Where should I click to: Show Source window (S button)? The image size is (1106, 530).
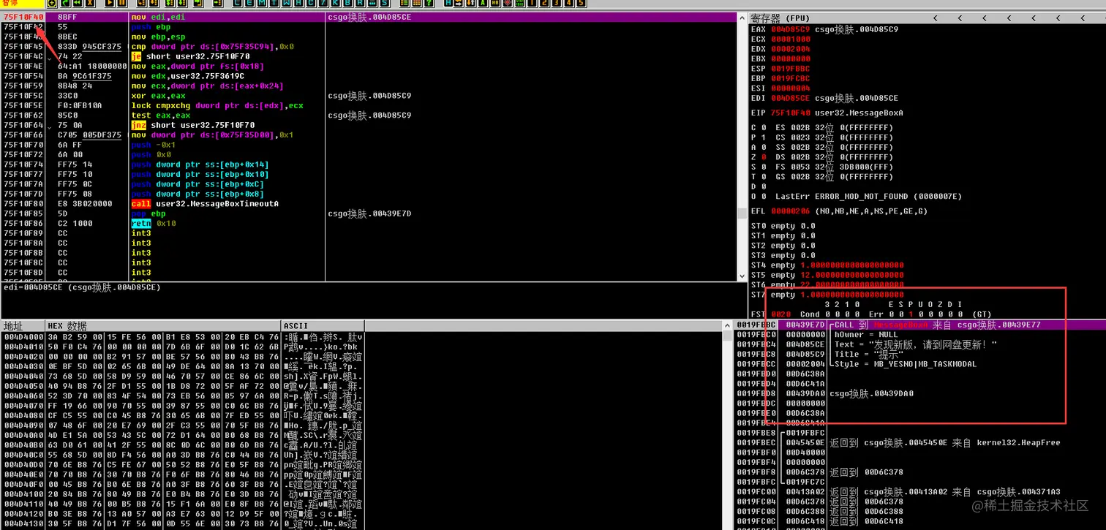pos(385,4)
